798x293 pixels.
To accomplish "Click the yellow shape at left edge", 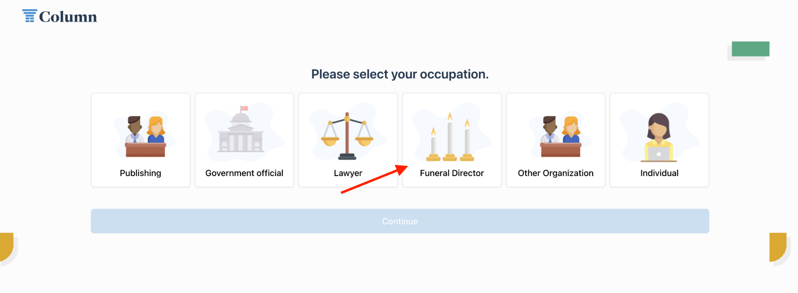I will click(6, 247).
